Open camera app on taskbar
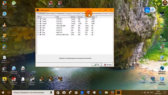Screen dimensions: 168x95 [x=64, y=93]
